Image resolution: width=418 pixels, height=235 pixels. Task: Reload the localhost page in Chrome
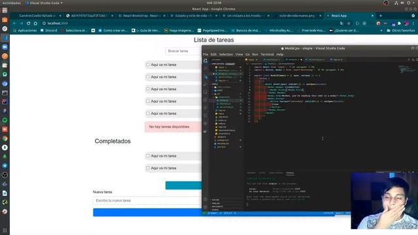coord(29,23)
